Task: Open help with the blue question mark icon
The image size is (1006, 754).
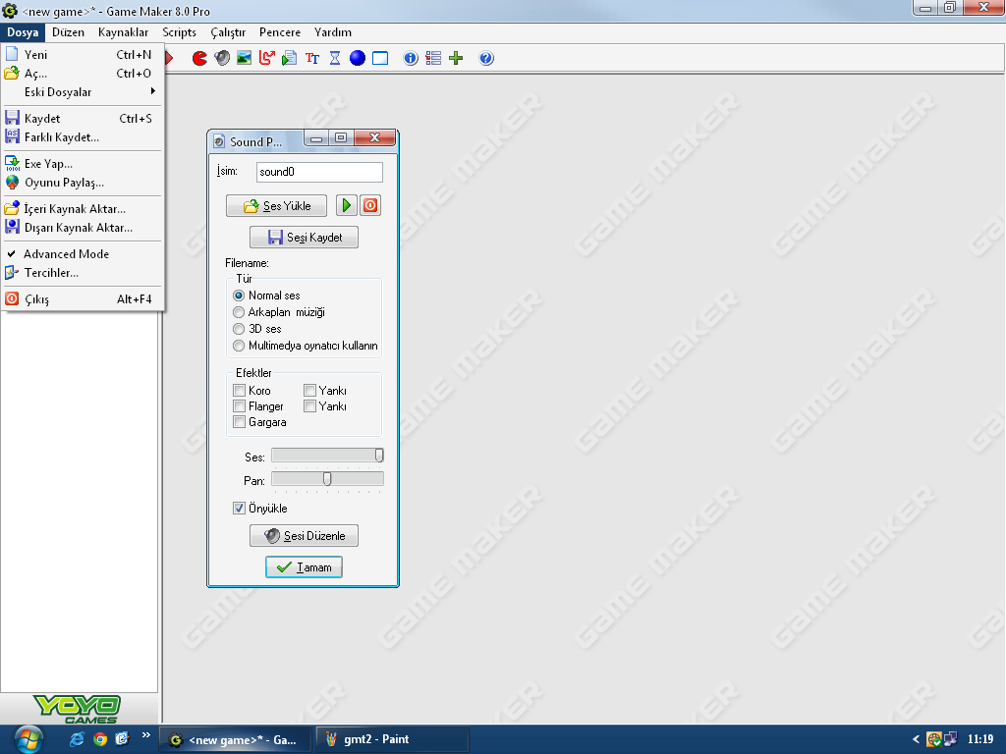Action: pos(486,58)
